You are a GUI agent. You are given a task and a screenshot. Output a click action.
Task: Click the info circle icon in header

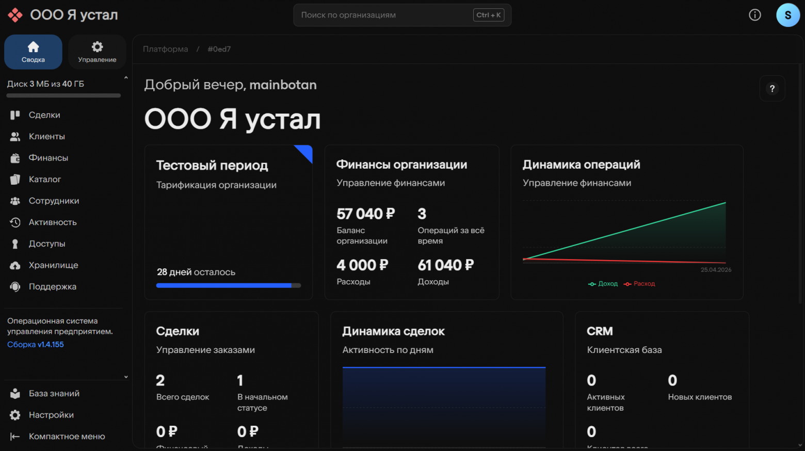point(755,15)
